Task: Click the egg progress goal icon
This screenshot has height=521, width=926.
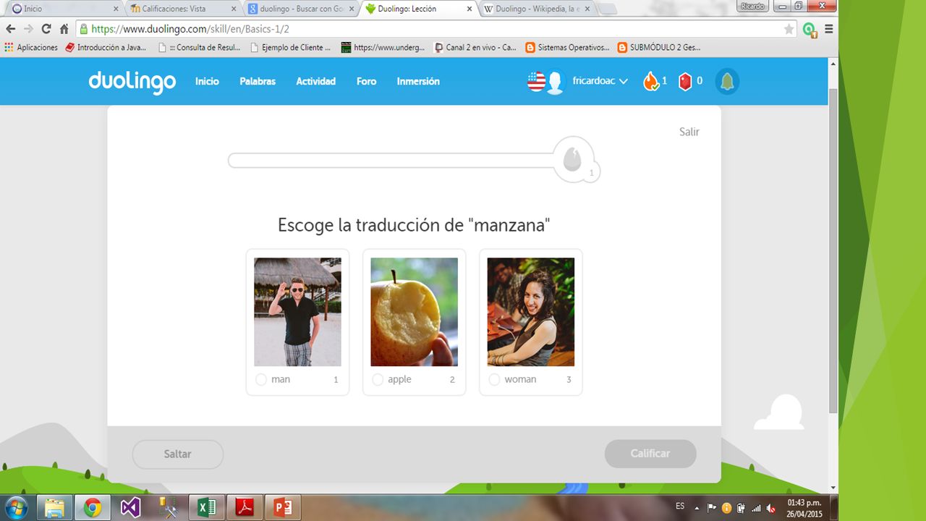Action: tap(572, 161)
